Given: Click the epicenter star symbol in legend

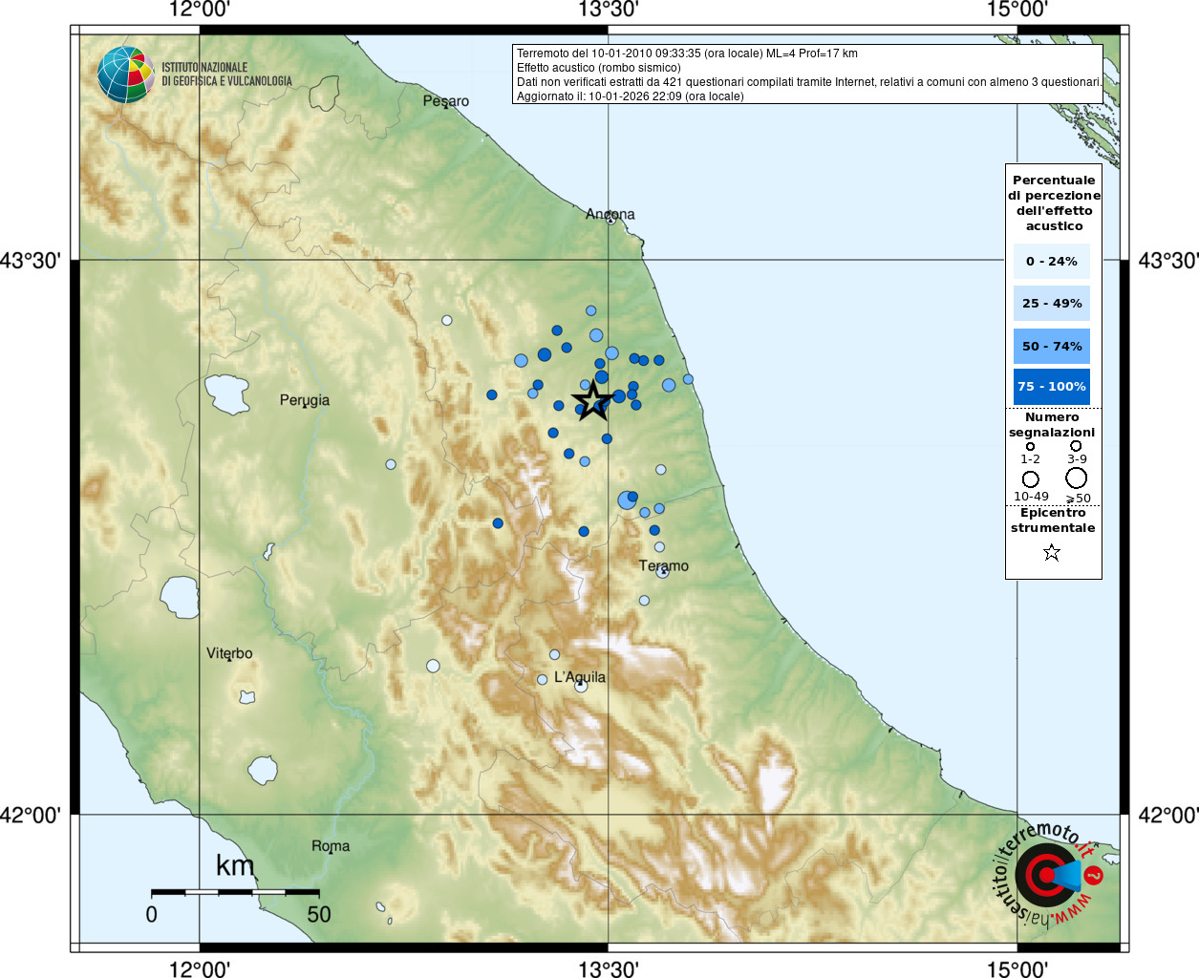Looking at the screenshot, I should click(x=1052, y=552).
